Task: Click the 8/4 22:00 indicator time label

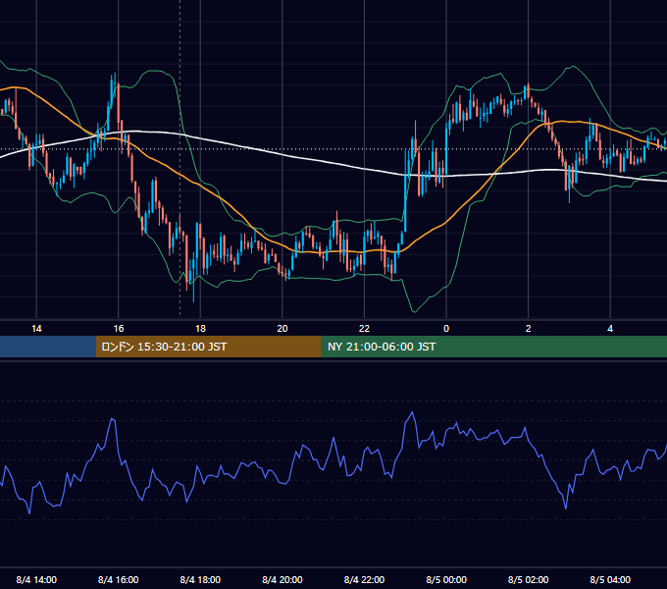Action: coord(364,579)
